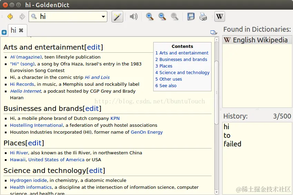Screen dimensions: 293x195
Task: Open the search box dropdown arrow
Action: (x=103, y=17)
